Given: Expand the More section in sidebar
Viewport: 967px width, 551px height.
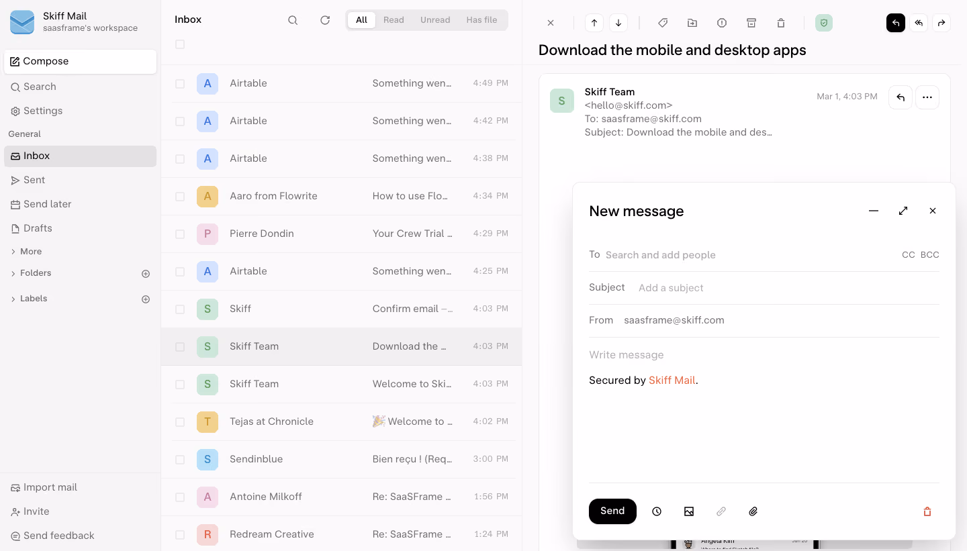Looking at the screenshot, I should click(x=26, y=252).
